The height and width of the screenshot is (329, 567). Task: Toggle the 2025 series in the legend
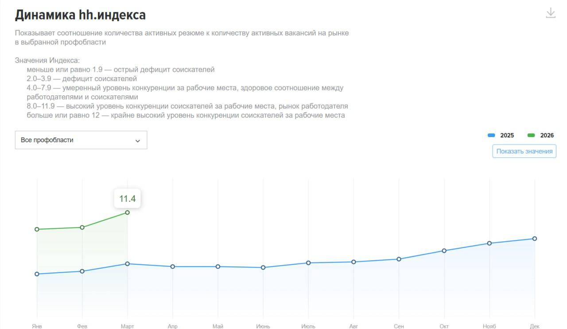point(501,135)
